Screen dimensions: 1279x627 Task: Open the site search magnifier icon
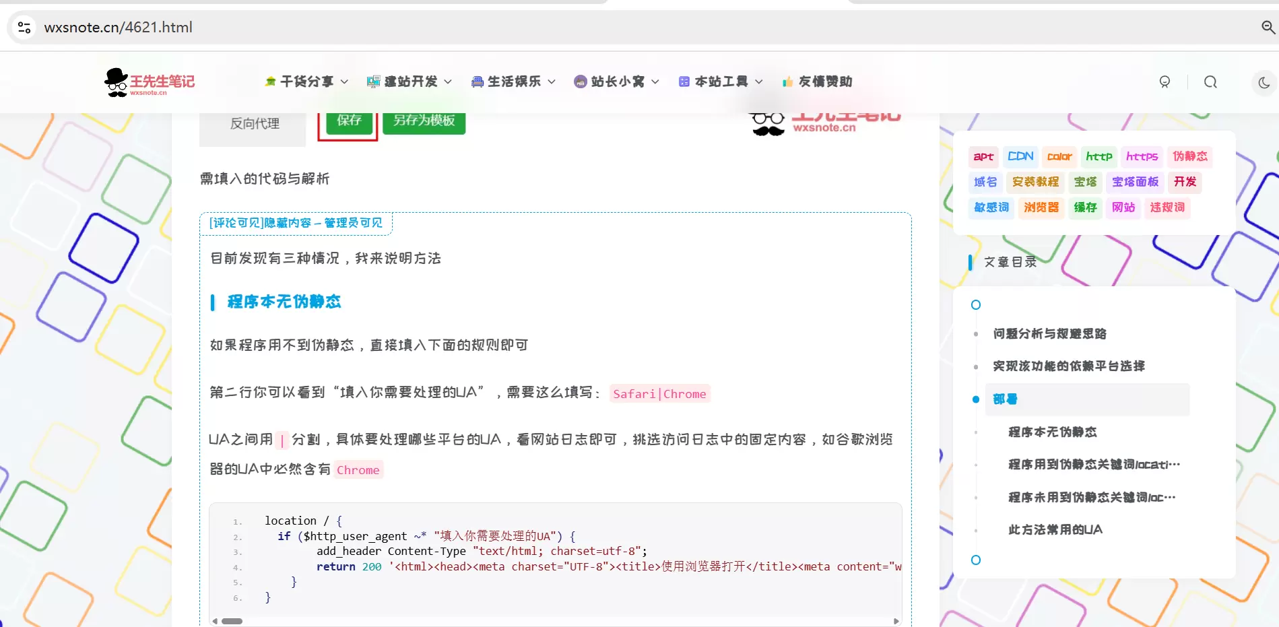[x=1210, y=82]
